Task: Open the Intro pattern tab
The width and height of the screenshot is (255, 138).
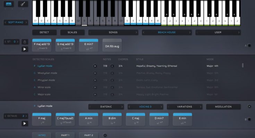Action: [x=42, y=135]
